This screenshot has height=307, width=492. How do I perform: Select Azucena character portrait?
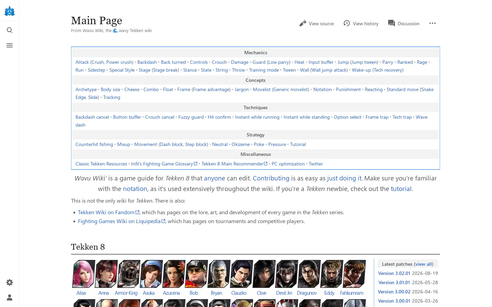tap(174, 274)
